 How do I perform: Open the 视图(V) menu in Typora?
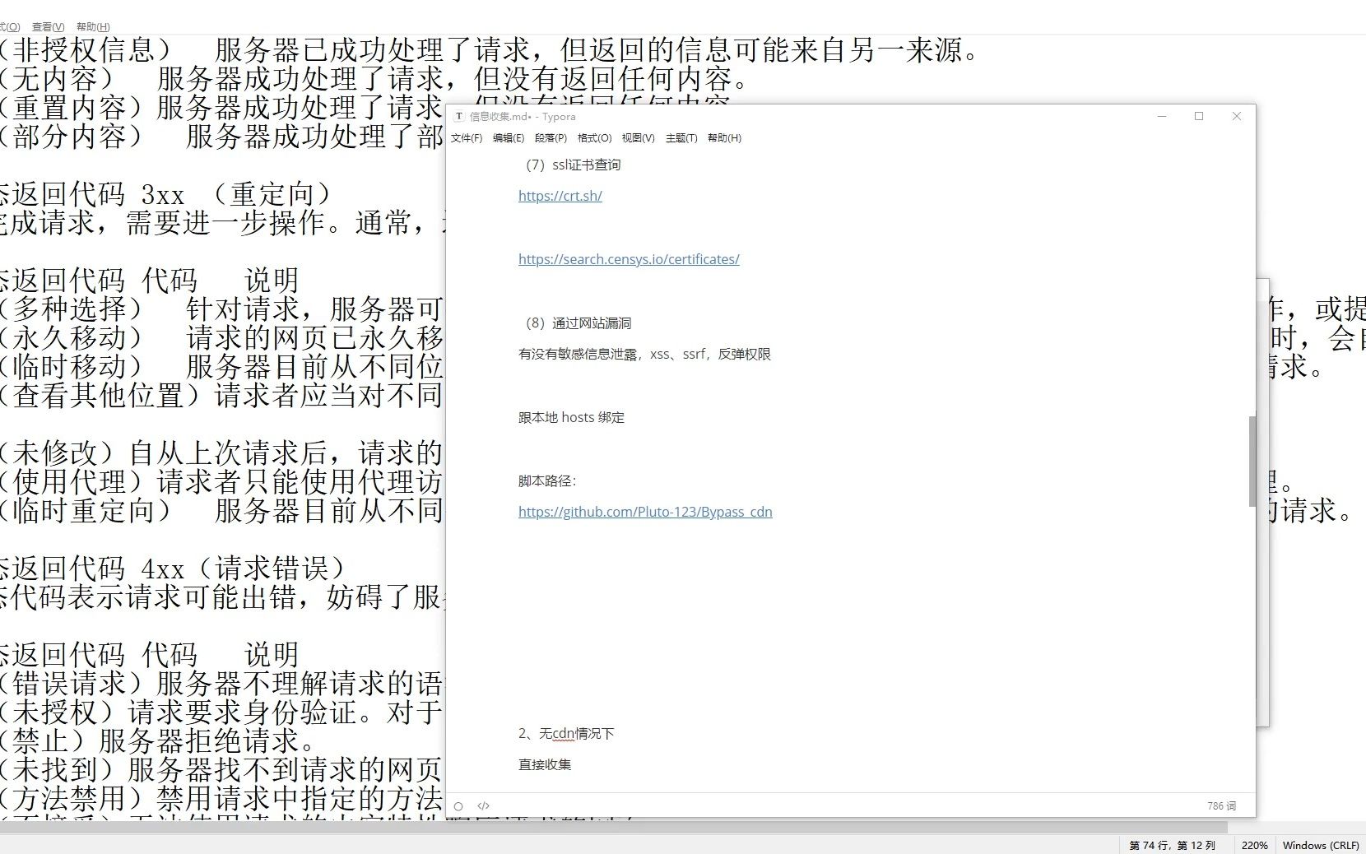coord(638,138)
